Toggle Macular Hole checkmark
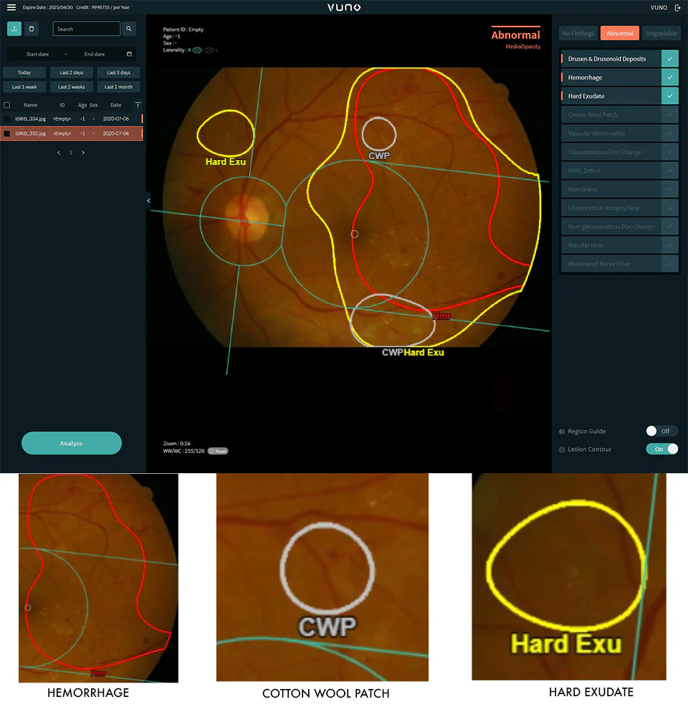Screen dimensions: 688x717 (x=669, y=245)
